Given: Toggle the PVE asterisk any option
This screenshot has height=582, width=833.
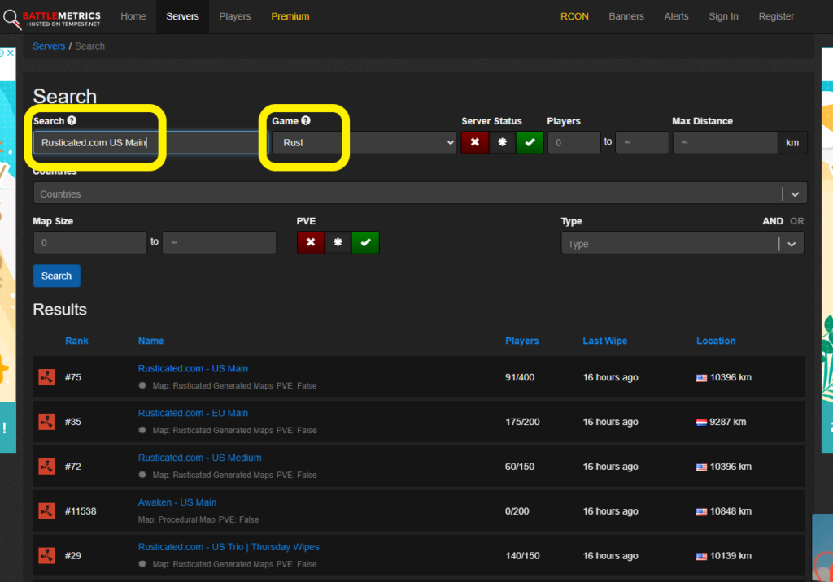Looking at the screenshot, I should point(338,242).
